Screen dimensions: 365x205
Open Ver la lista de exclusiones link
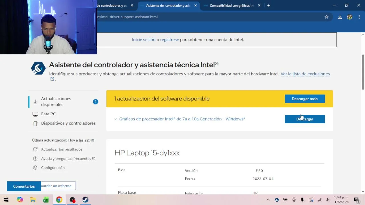[x=305, y=74]
